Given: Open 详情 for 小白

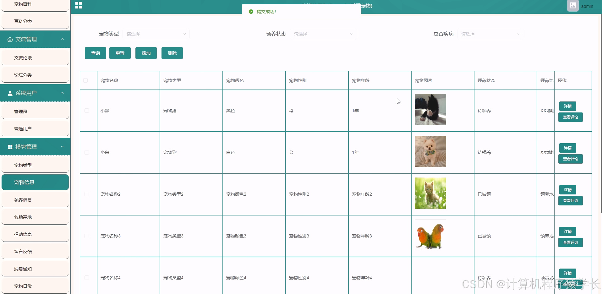Looking at the screenshot, I should 568,148.
